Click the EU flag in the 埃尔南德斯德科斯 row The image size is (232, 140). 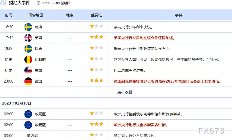click(x=28, y=114)
